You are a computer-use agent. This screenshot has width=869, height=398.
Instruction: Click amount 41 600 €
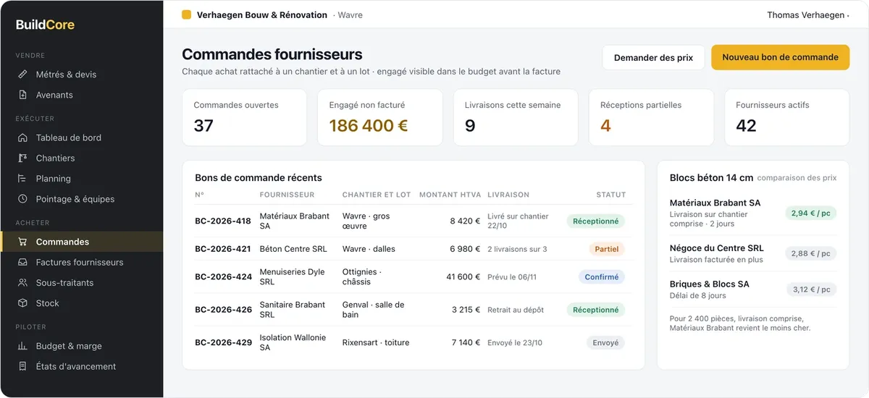[463, 276]
